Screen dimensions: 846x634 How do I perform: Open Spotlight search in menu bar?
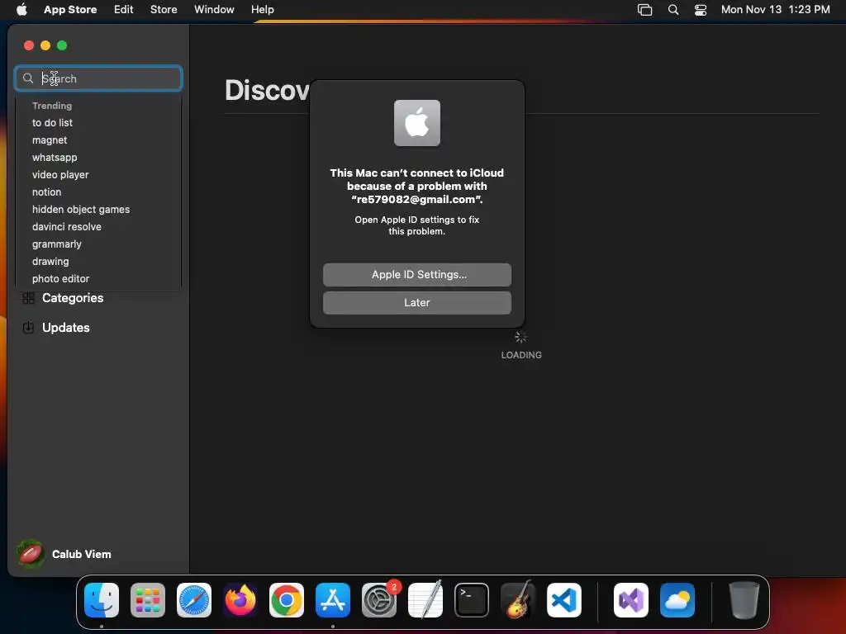(x=673, y=10)
